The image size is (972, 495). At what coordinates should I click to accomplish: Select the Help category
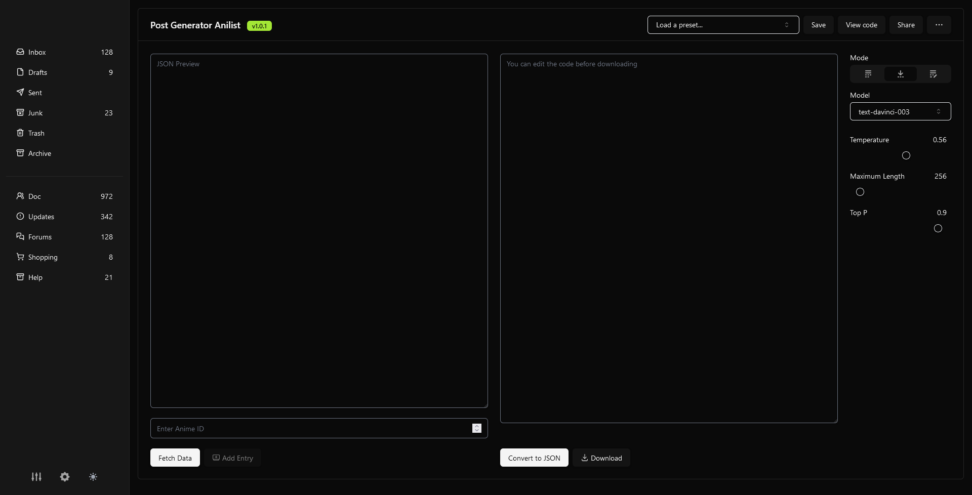[65, 277]
